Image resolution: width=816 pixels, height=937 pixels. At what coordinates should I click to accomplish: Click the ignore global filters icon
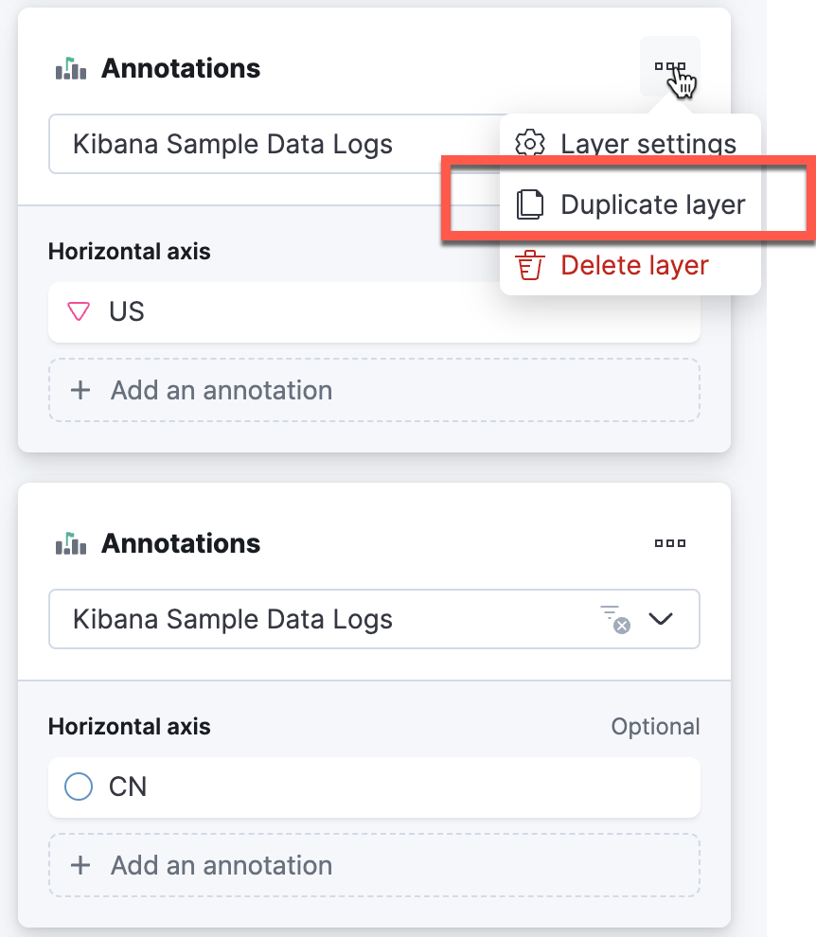point(615,619)
